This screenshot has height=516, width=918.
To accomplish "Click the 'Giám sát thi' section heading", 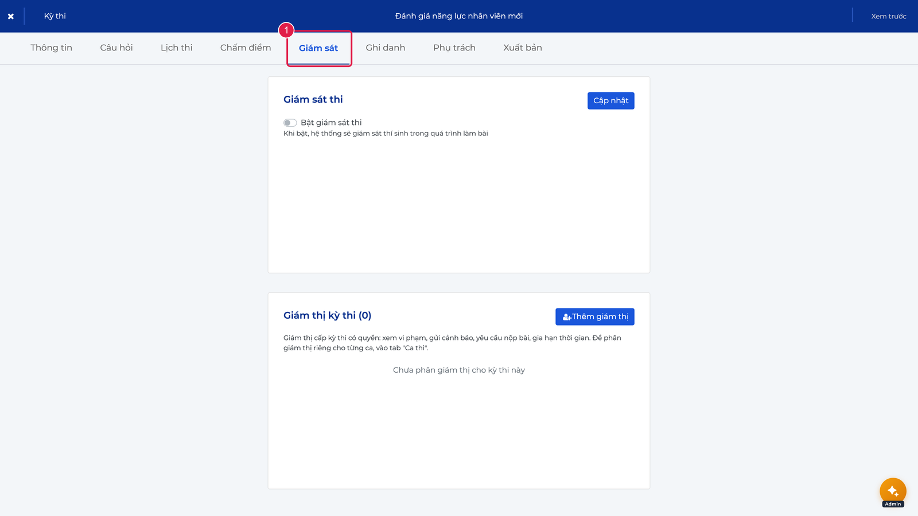I will click(x=313, y=99).
